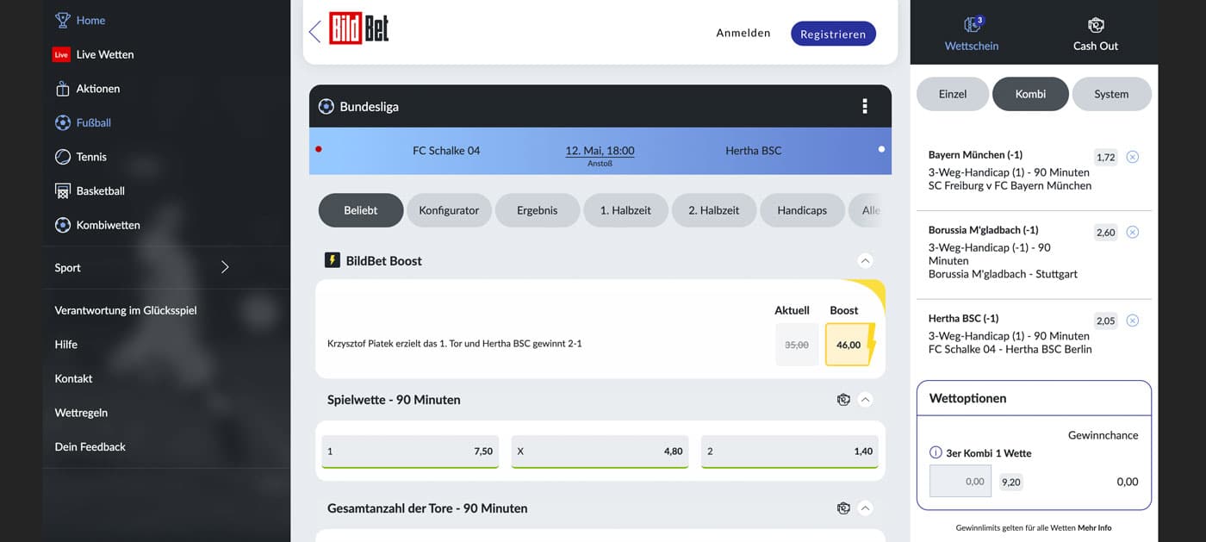Viewport: 1206px width, 542px height.
Task: Open the Konfigurator tab
Action: point(449,210)
